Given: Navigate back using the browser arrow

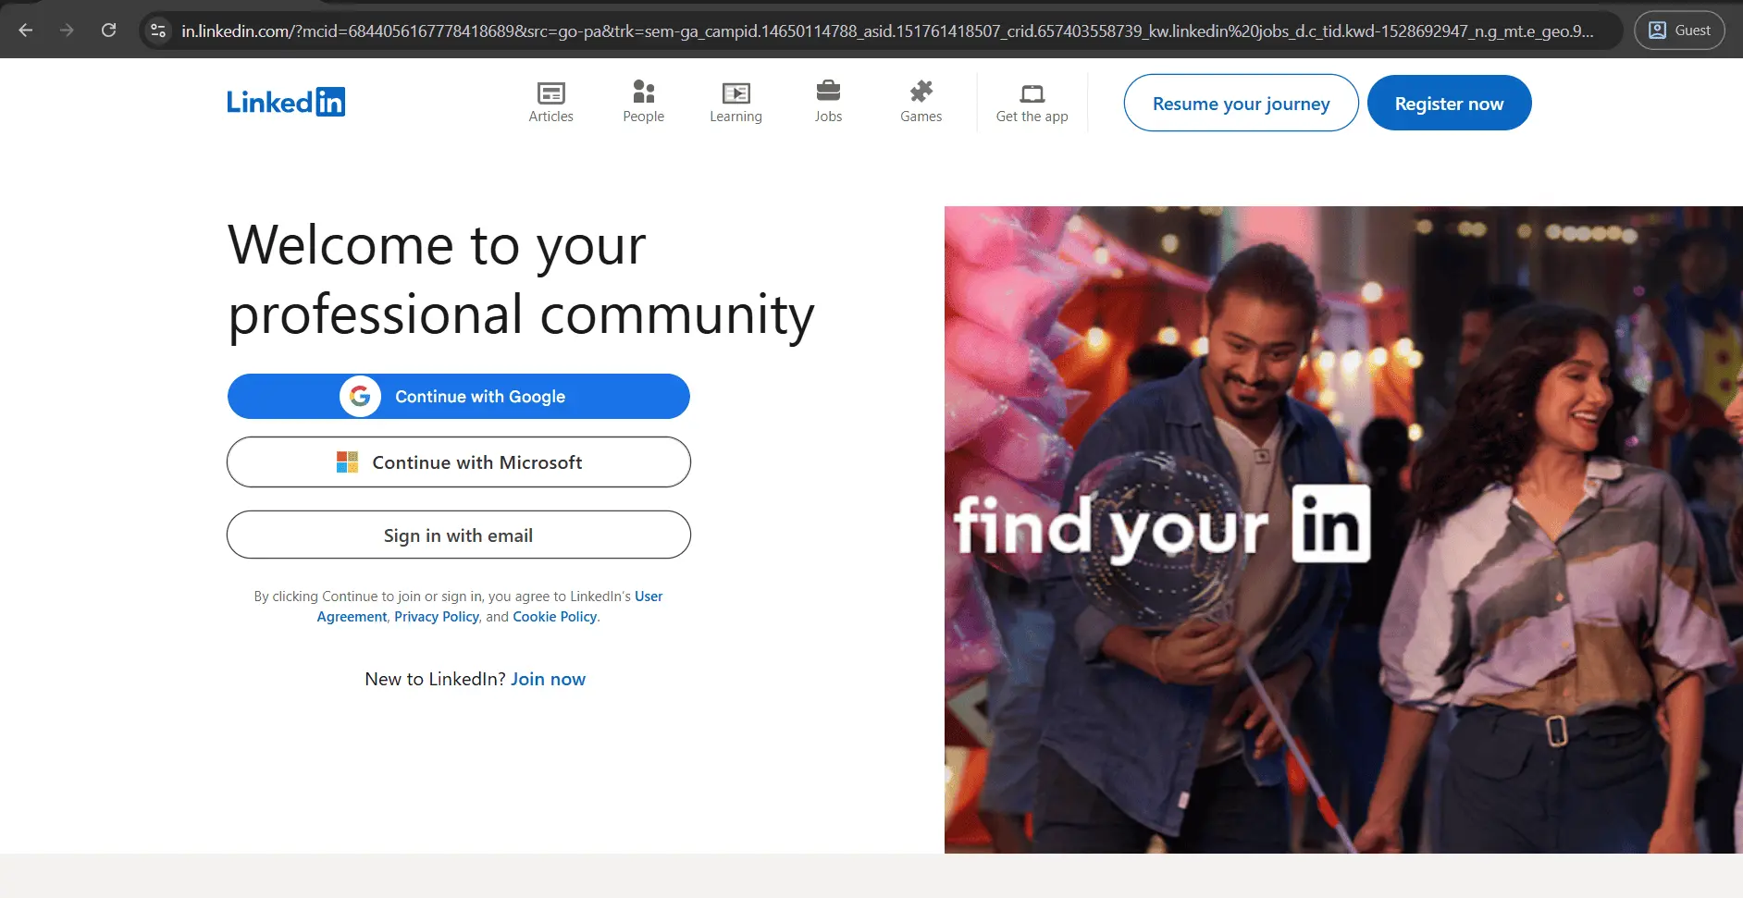Looking at the screenshot, I should coord(26,30).
